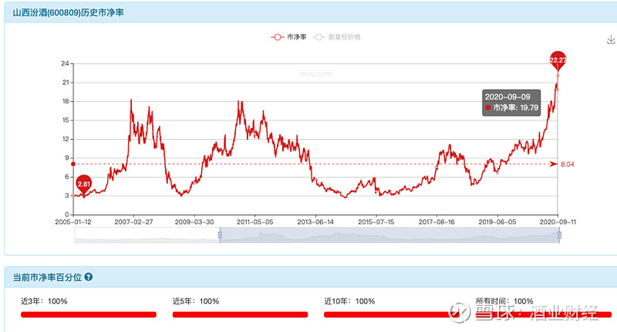Open the percentile help question icon
Screen dimensions: 617x332
(89, 277)
